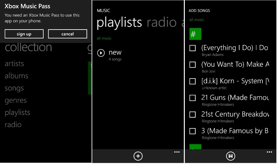
Task: Check the 21st Century Breakdown song
Action: point(192,115)
